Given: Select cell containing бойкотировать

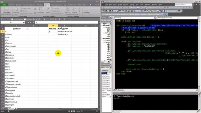Looking at the screenshot, I should click(x=65, y=31).
